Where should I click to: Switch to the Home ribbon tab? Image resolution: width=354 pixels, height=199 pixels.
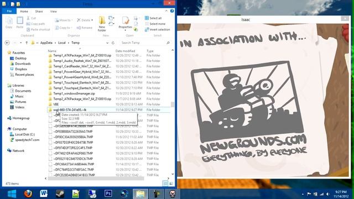[x=24, y=11]
